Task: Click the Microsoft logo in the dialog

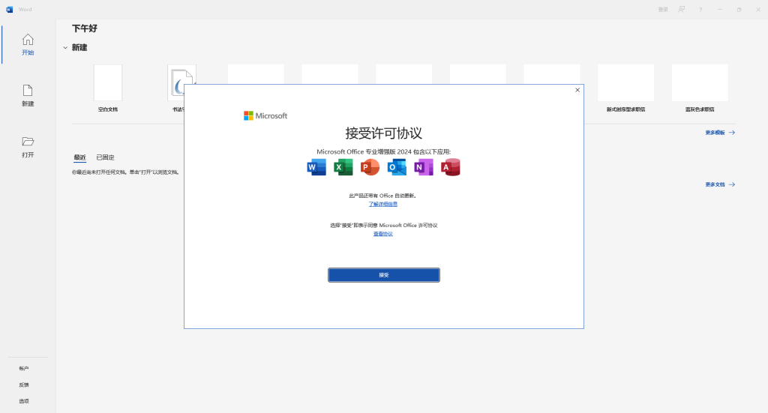Action: (x=265, y=116)
